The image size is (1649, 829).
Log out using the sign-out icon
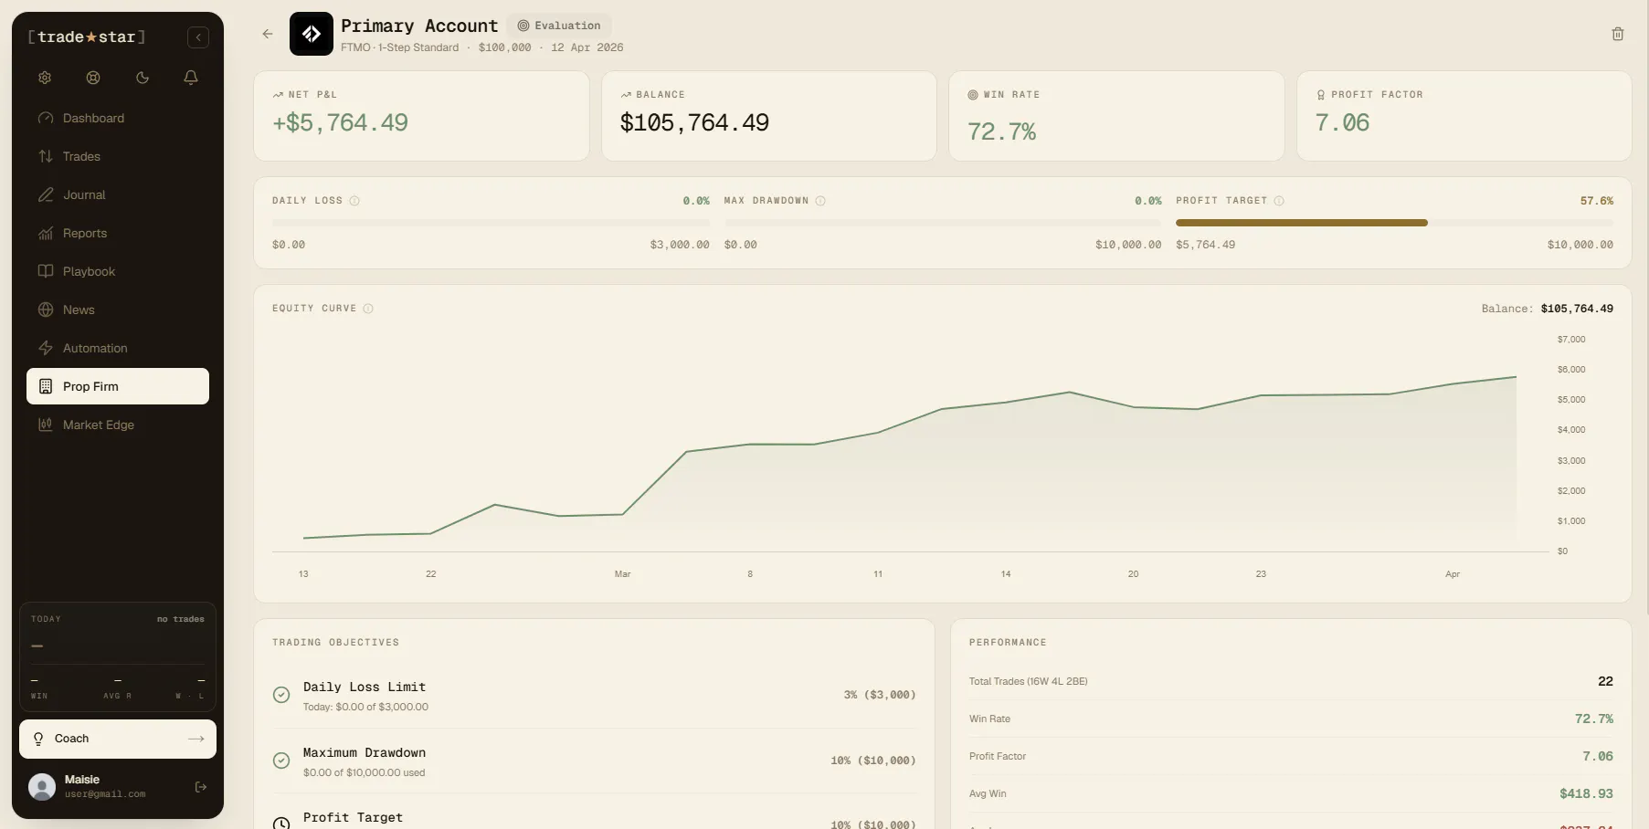(x=201, y=787)
